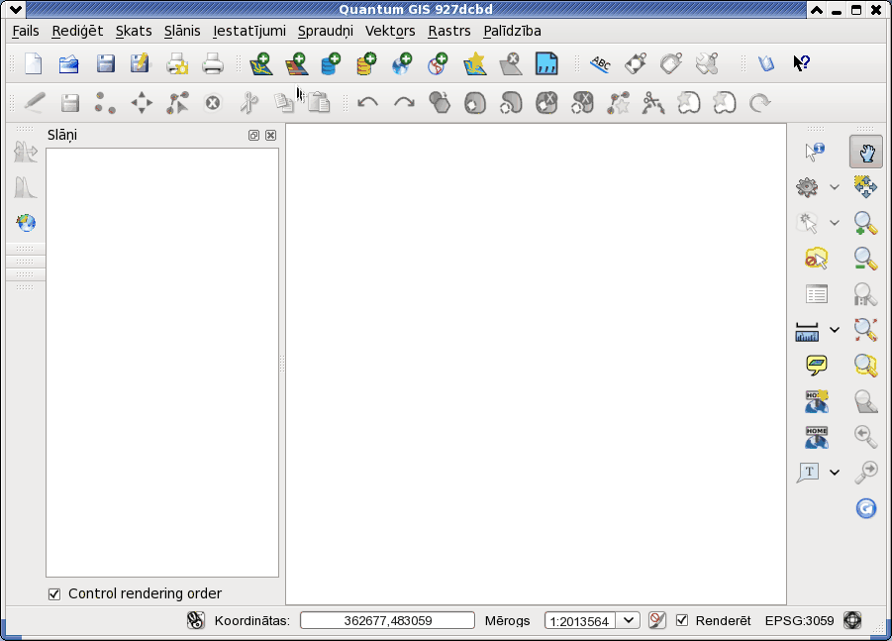Click zoom last arrow magnifier icon
This screenshot has height=641, width=892.
(x=865, y=437)
